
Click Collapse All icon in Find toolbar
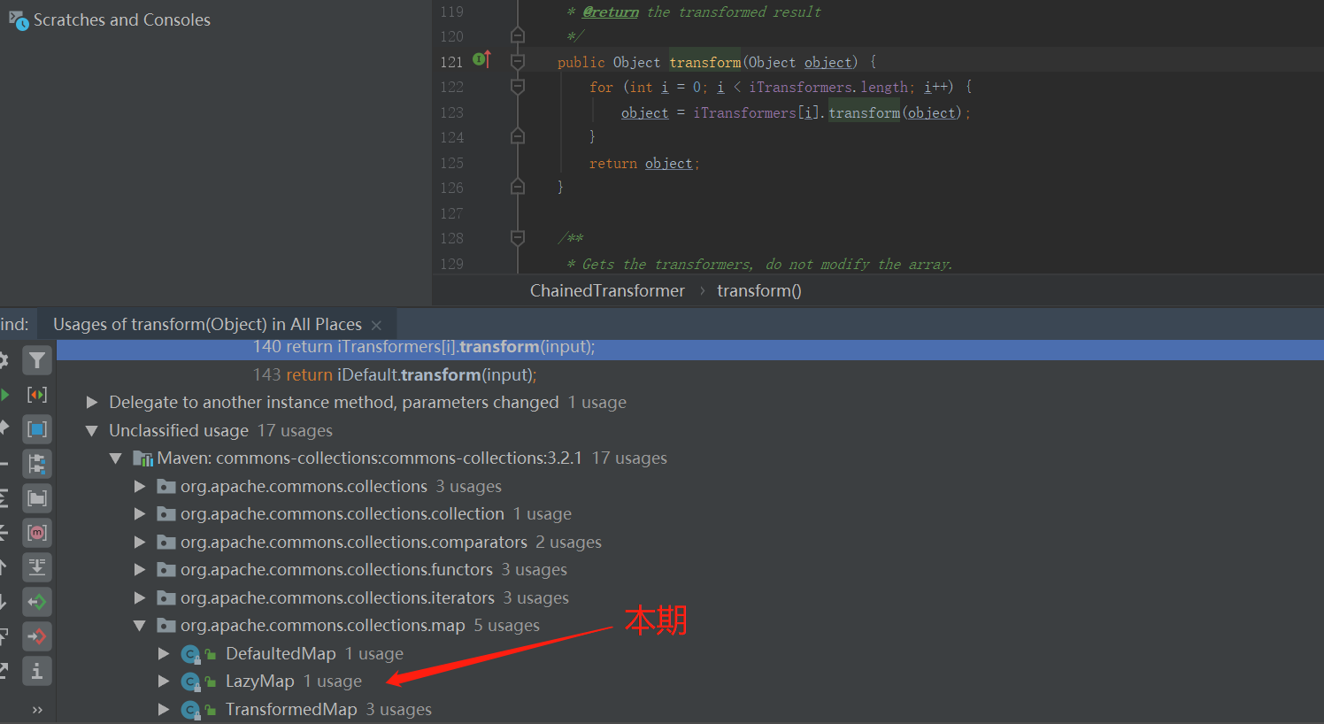(4, 533)
